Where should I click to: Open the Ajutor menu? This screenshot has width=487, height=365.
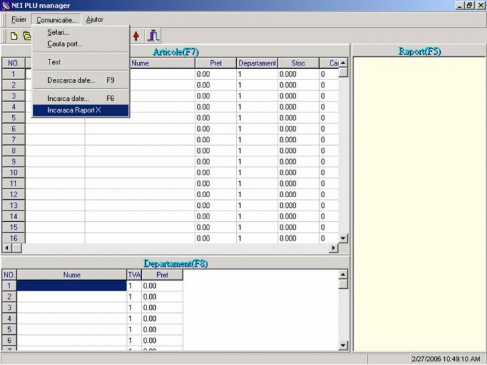(95, 20)
